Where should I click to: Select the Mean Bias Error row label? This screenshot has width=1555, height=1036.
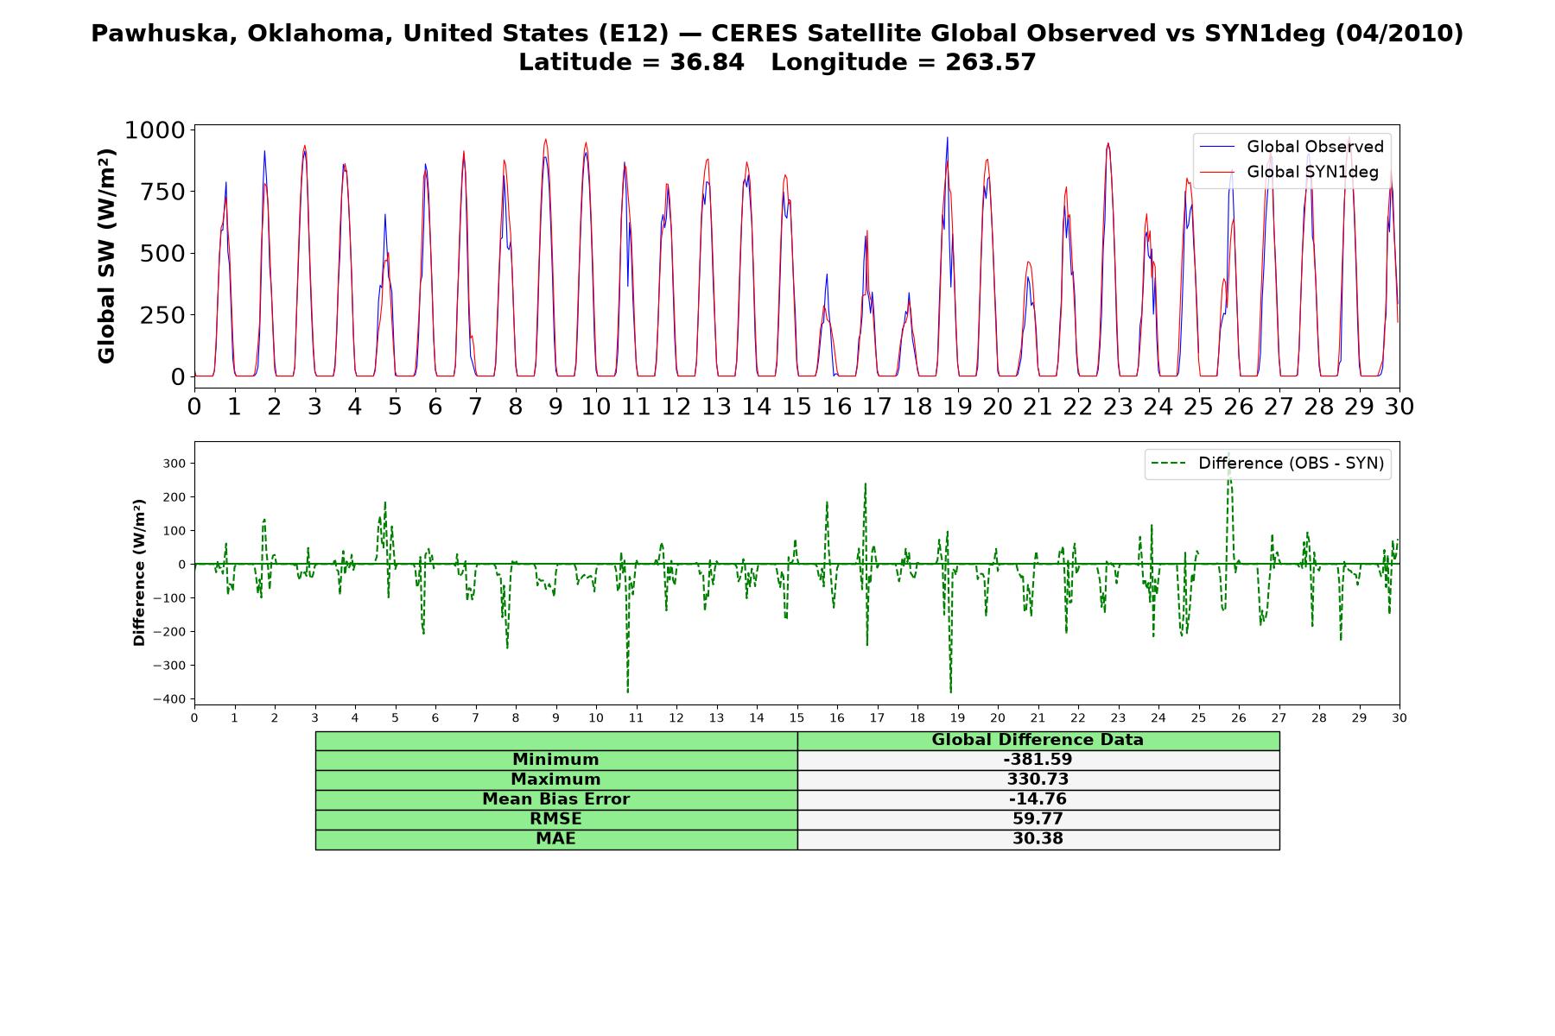pyautogui.click(x=556, y=799)
